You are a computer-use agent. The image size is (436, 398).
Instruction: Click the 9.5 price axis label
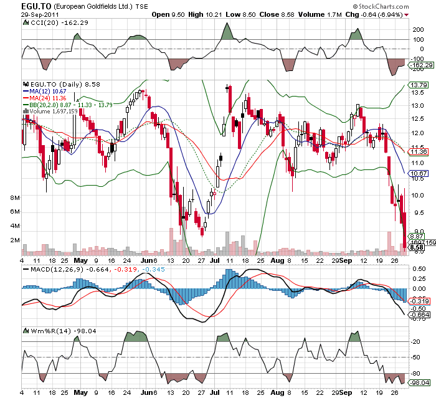pyautogui.click(x=419, y=213)
